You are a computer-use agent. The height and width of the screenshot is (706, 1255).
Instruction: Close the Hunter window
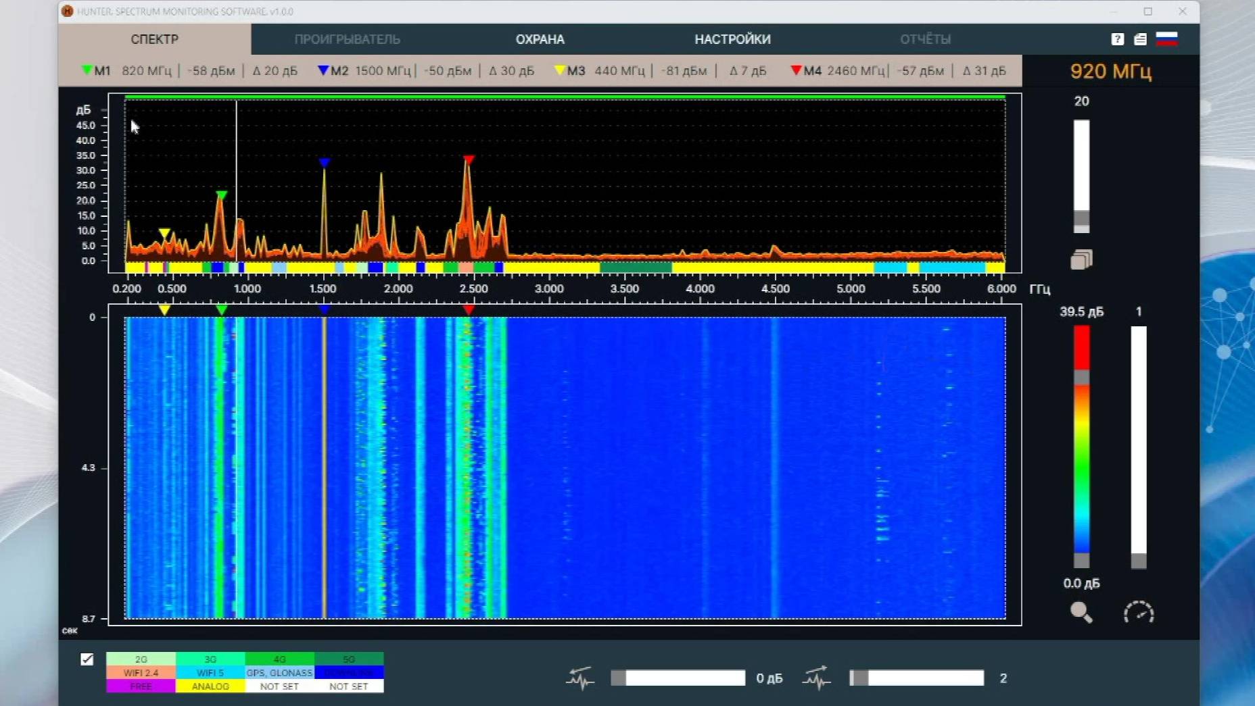click(x=1183, y=11)
